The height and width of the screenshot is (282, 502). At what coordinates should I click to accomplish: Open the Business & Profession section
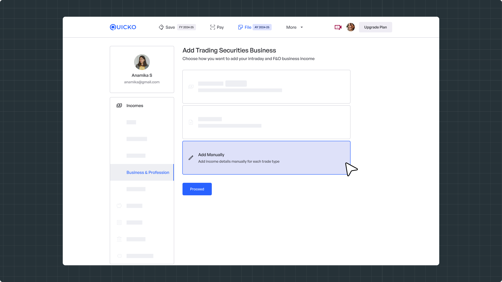[148, 172]
